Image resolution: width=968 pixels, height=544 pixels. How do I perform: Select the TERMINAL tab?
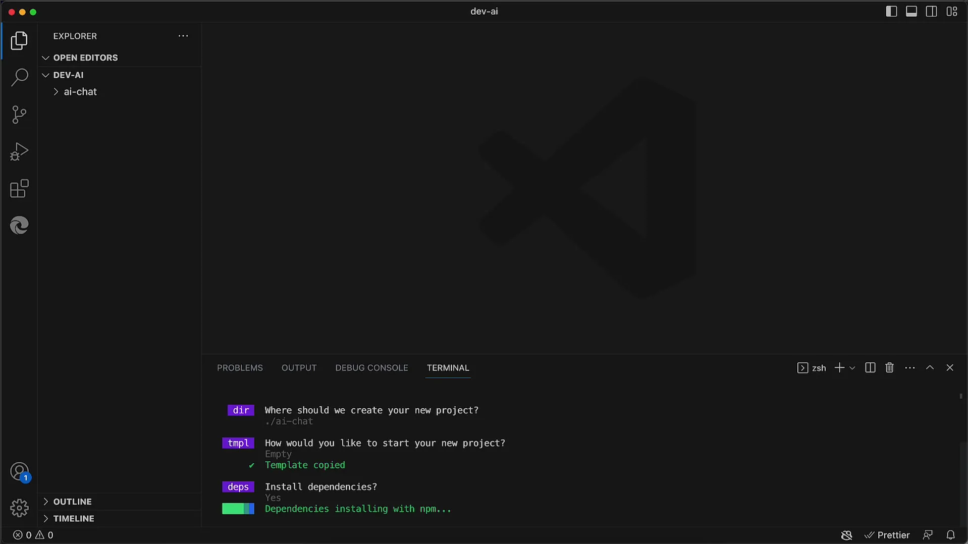(x=448, y=368)
